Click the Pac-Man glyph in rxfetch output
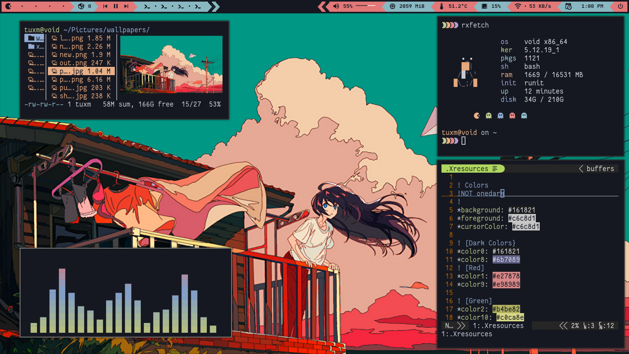Viewport: 629px width, 354px height. (477, 116)
